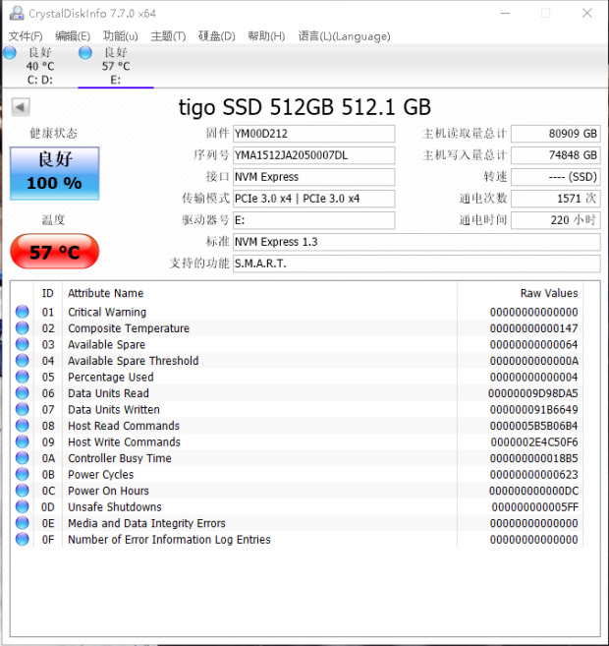
Task: Click the firmware field YM00D212
Action: click(x=314, y=134)
